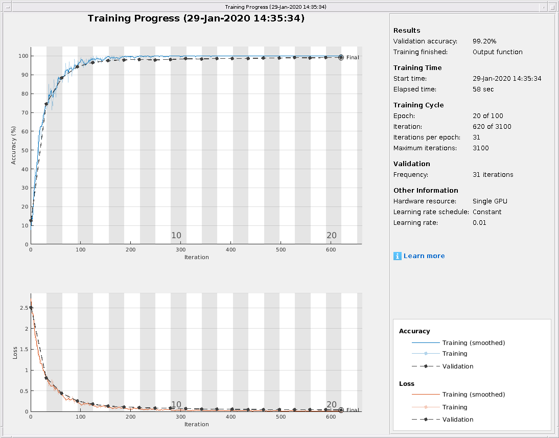Select the Output function text
Screen dimensions: 559x438
[498, 52]
